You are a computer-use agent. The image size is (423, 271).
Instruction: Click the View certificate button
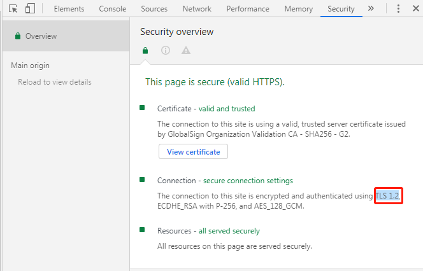click(x=193, y=151)
